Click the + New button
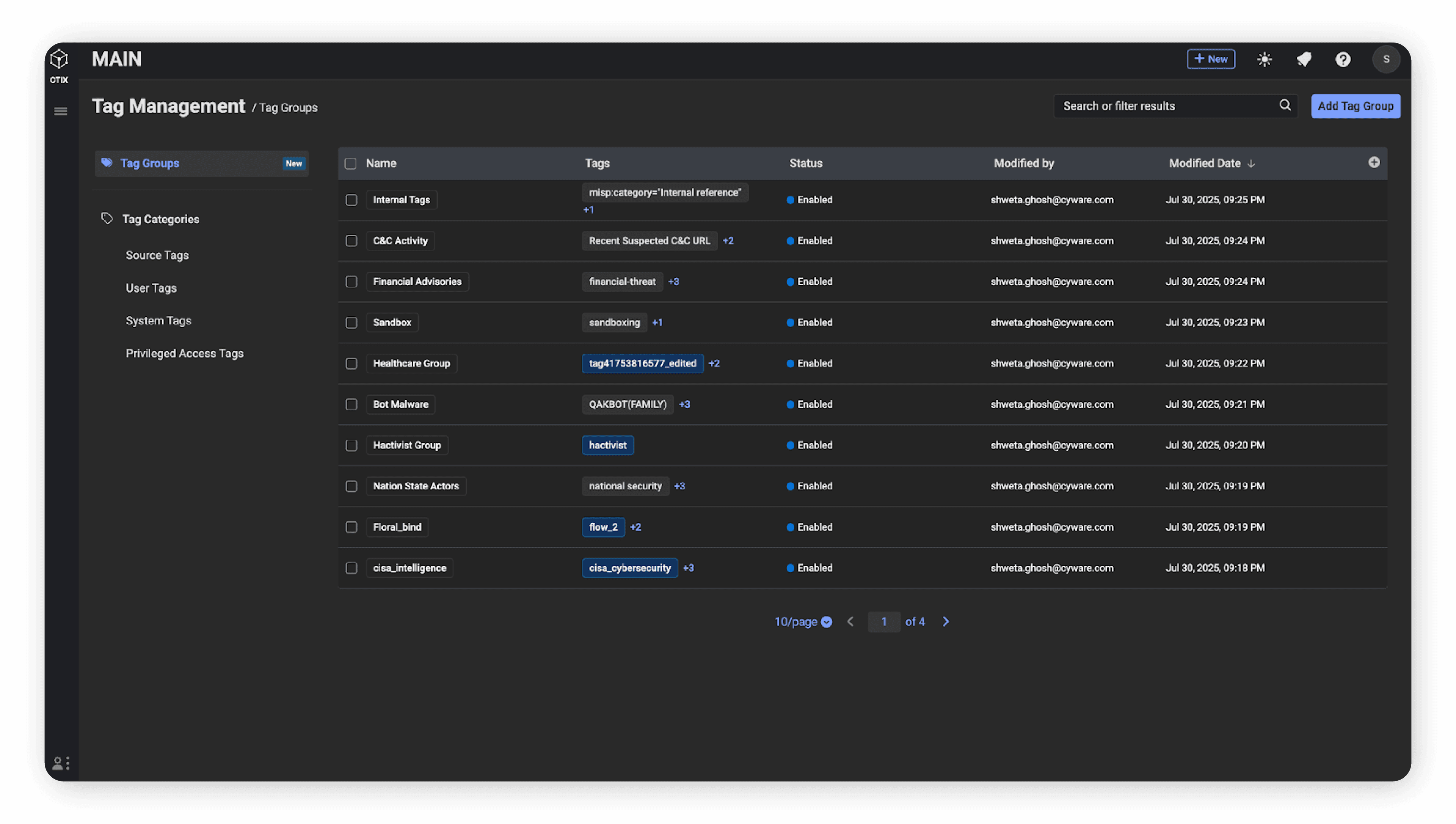The width and height of the screenshot is (1456, 824). coord(1211,59)
